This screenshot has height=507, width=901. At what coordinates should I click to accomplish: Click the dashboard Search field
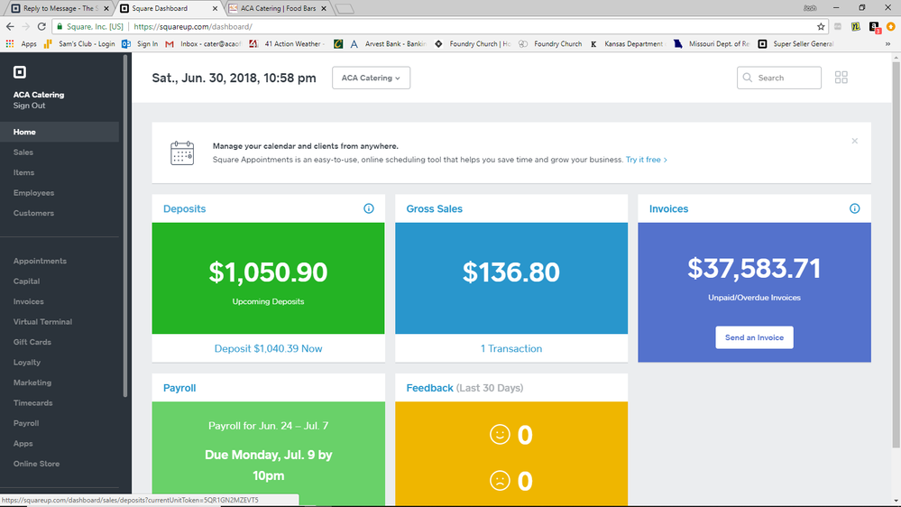(x=778, y=78)
